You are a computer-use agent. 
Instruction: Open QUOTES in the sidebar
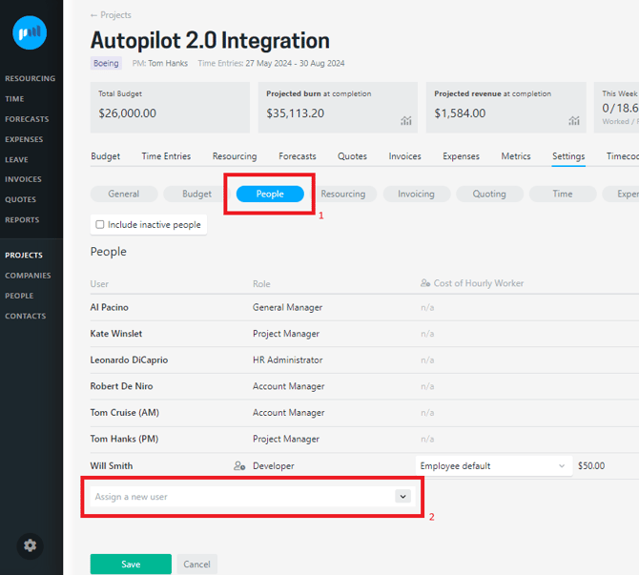(20, 199)
